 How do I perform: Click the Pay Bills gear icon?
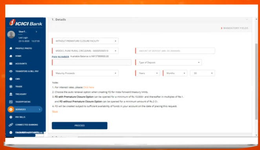[11, 117]
